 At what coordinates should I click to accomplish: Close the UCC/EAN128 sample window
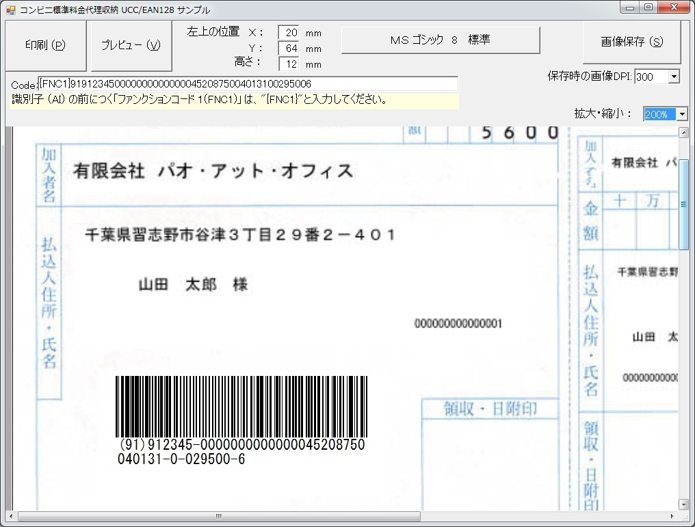pyautogui.click(x=674, y=8)
